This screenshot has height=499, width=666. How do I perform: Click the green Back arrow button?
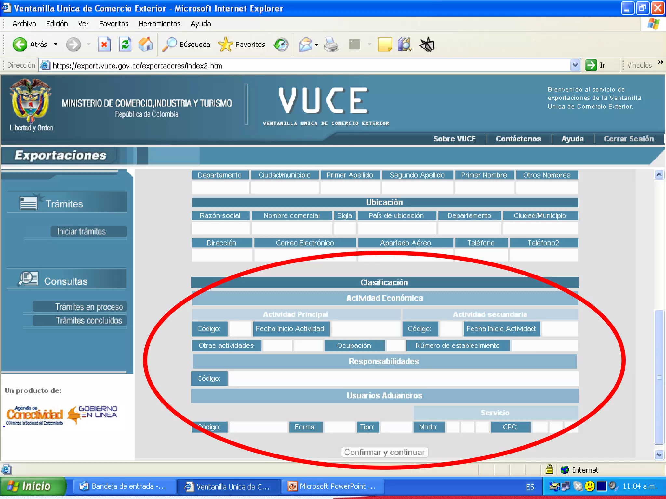point(20,45)
